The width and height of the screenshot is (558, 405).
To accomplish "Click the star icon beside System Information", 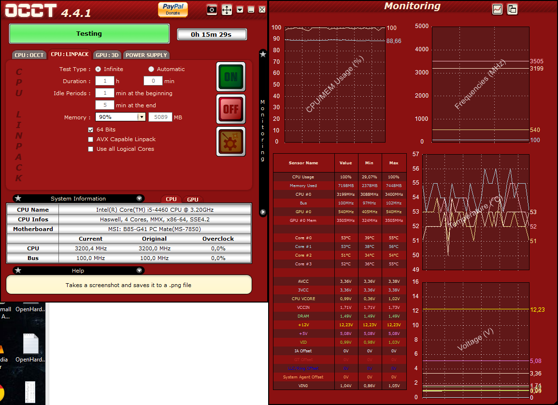I will coord(18,199).
